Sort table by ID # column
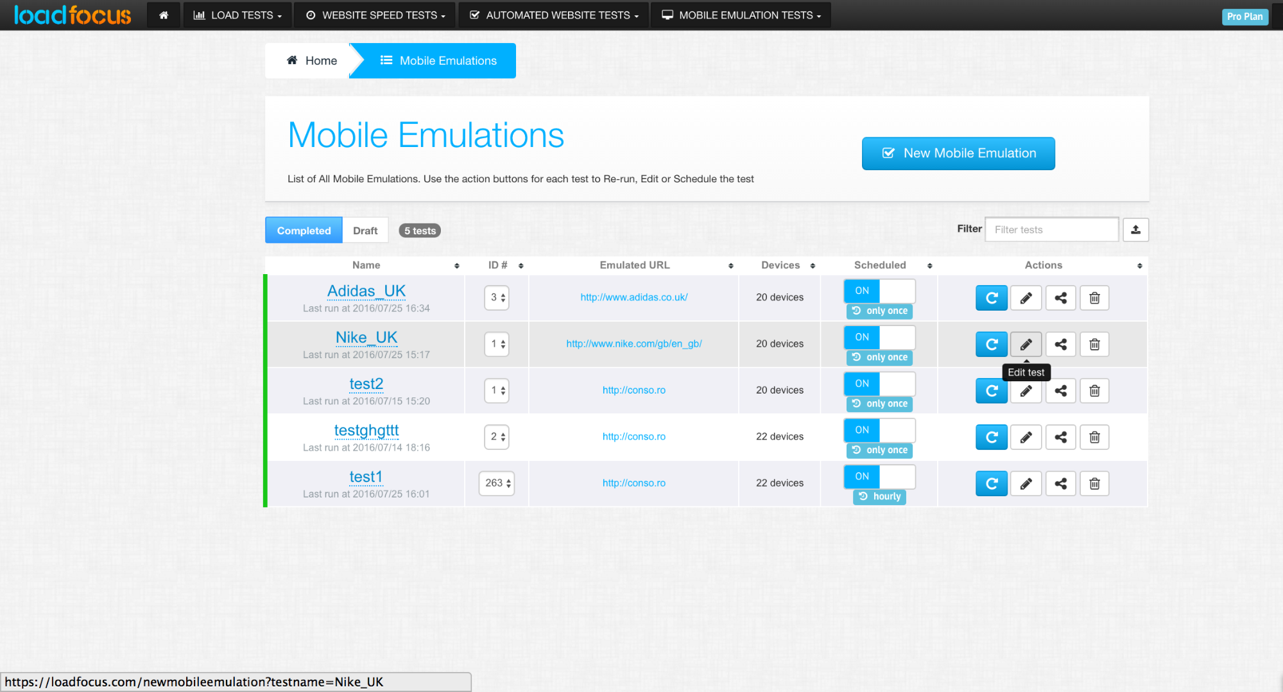1283x692 pixels. point(497,265)
